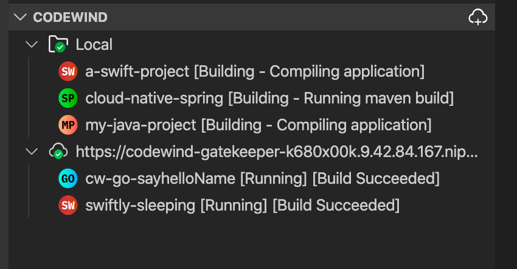Click the MP icon of my-java-project
Image resolution: width=517 pixels, height=269 pixels.
click(x=68, y=125)
